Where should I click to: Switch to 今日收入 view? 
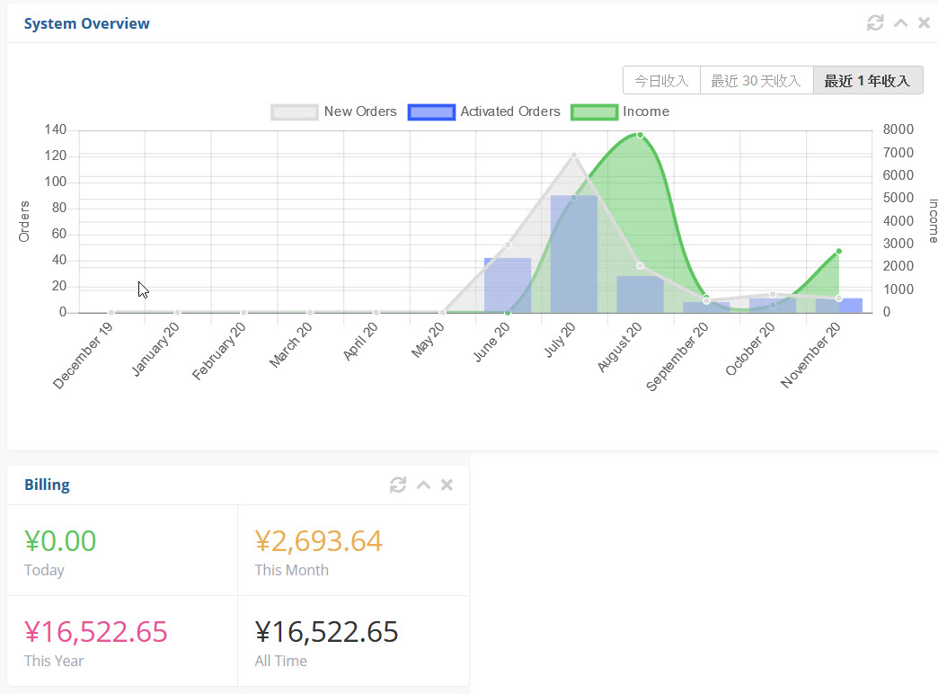pos(661,81)
